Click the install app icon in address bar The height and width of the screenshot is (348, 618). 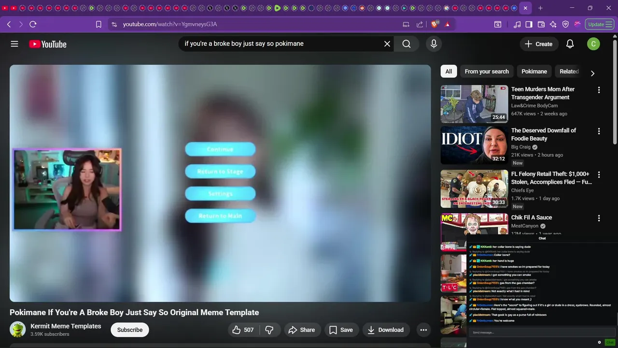tap(406, 24)
